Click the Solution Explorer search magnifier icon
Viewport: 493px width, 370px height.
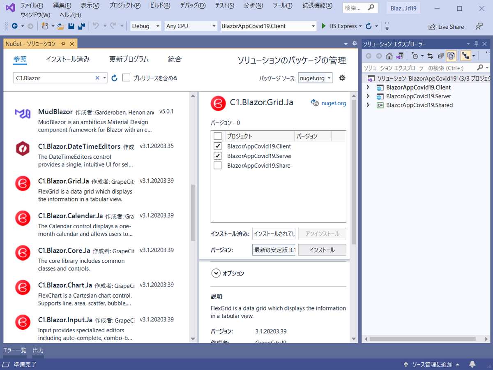(x=480, y=67)
